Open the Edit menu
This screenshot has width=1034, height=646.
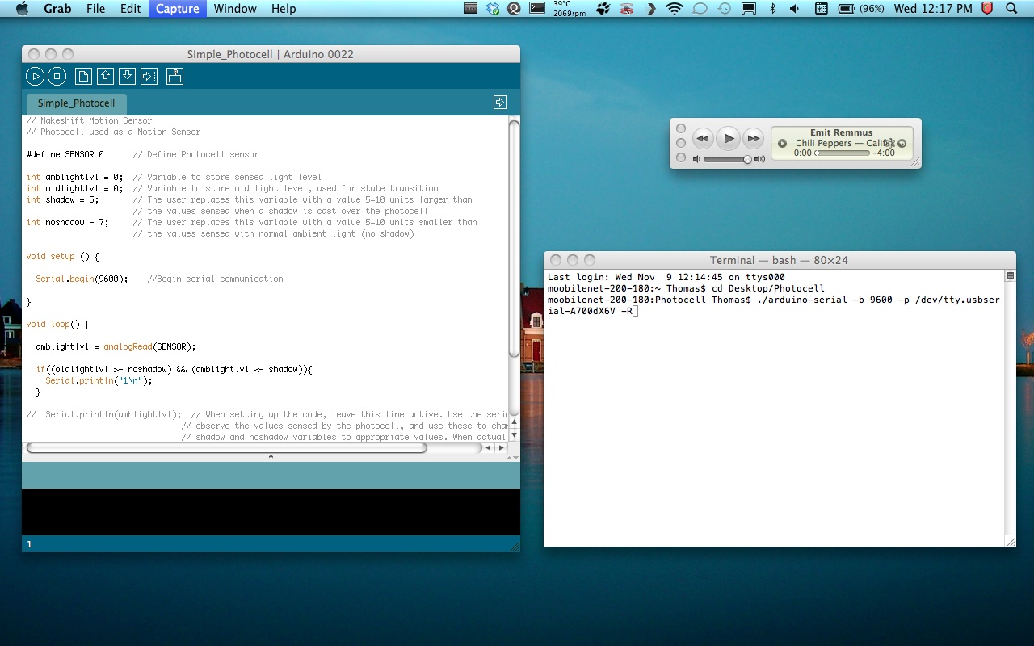[130, 9]
